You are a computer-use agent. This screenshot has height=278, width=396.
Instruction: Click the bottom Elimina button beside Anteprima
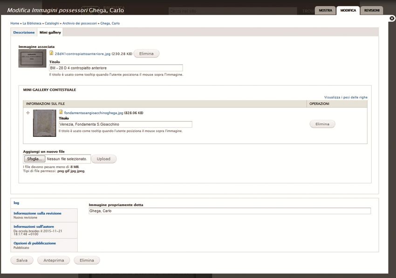pyautogui.click(x=87, y=260)
